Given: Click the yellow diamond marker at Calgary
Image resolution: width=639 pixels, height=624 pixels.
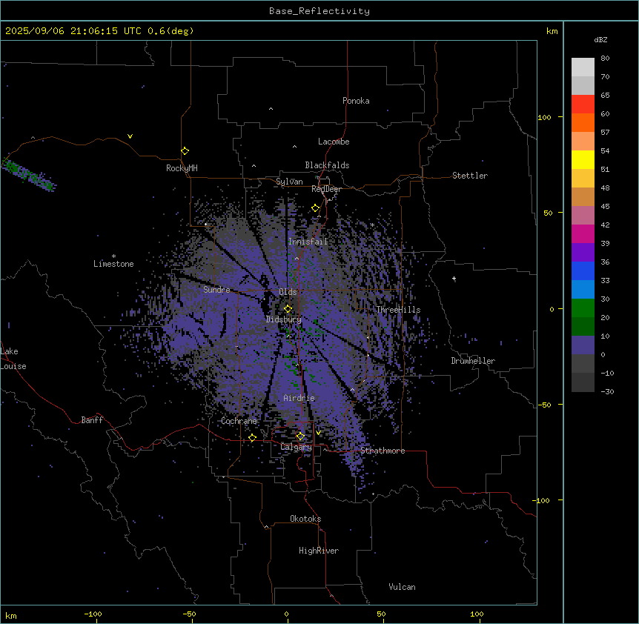Looking at the screenshot, I should click(300, 437).
